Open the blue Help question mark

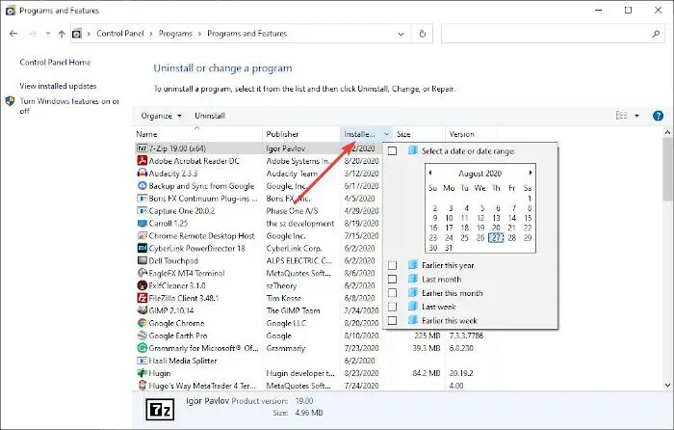658,116
